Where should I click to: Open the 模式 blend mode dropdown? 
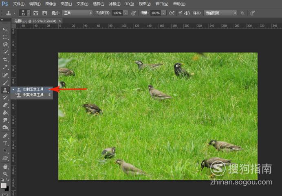[77, 13]
